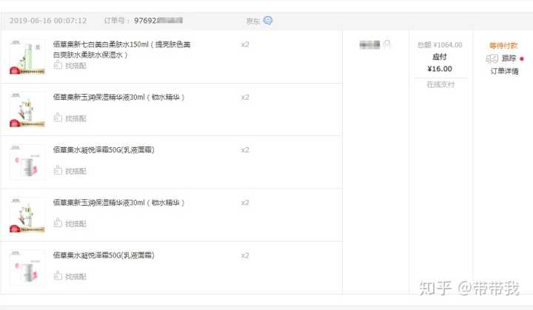Open second 佰草集新玉润保湿精华液30ml product link

coord(118,203)
